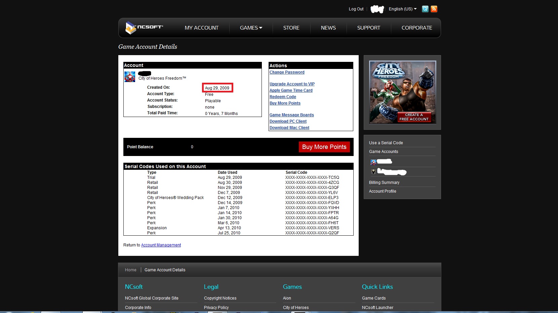
Task: Click the serial code ending in YL6V
Action: 312,193
